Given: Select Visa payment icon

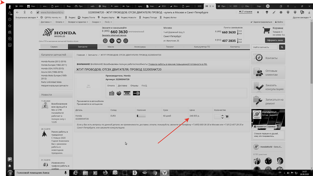Looking at the screenshot, I should coord(127,93).
